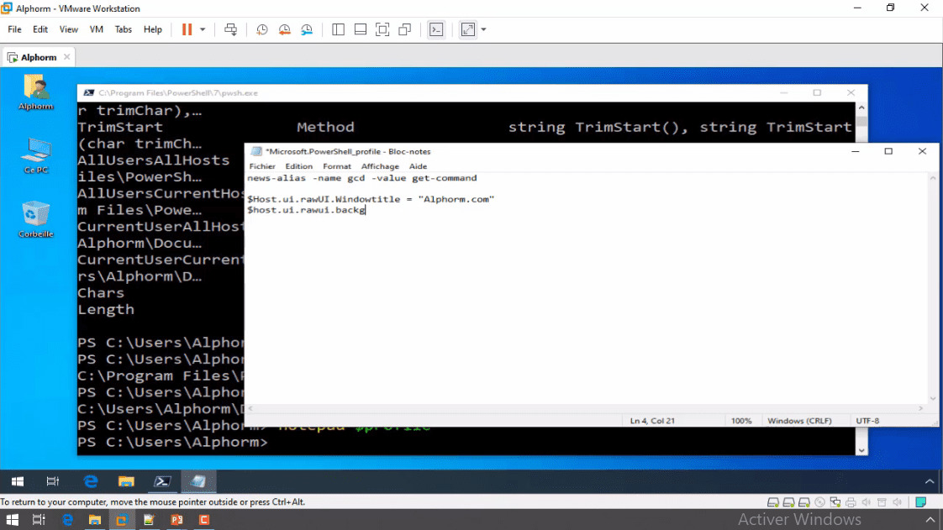This screenshot has width=943, height=530.
Task: Open the stretch guest dropdown arrow
Action: (483, 29)
